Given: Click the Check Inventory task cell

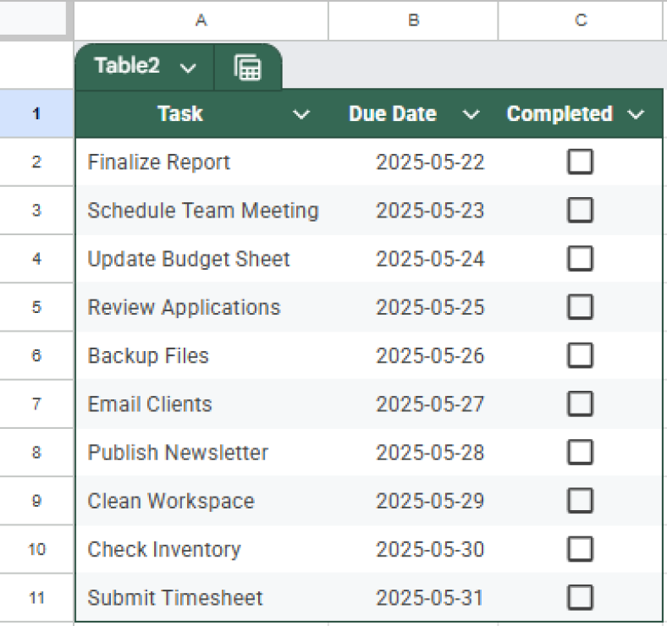Looking at the screenshot, I should pos(164,549).
